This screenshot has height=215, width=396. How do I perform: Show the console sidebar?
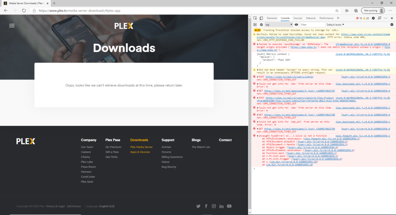[x=255, y=25]
